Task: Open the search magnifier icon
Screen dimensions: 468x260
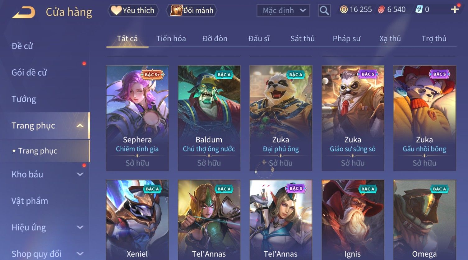Action: coord(324,11)
